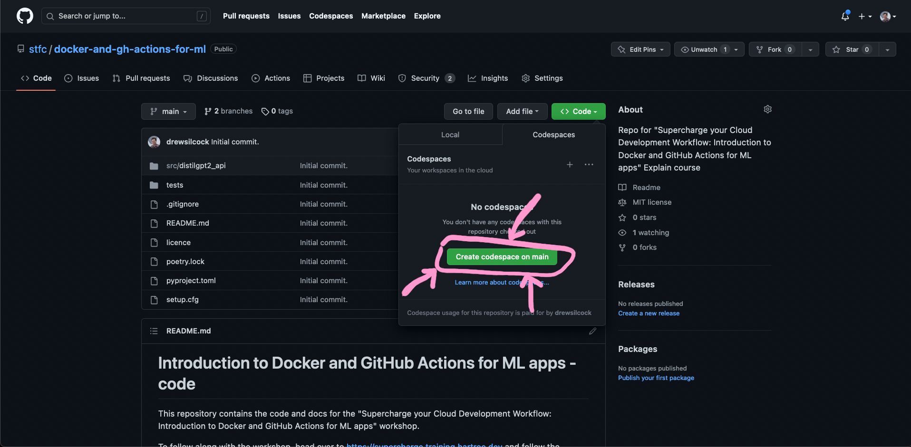Image resolution: width=911 pixels, height=447 pixels.
Task: Click the GitHub home logo
Action: coord(24,16)
